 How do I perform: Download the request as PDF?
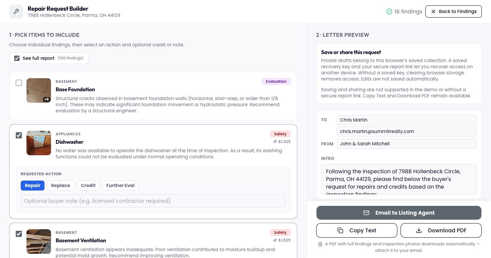click(441, 230)
